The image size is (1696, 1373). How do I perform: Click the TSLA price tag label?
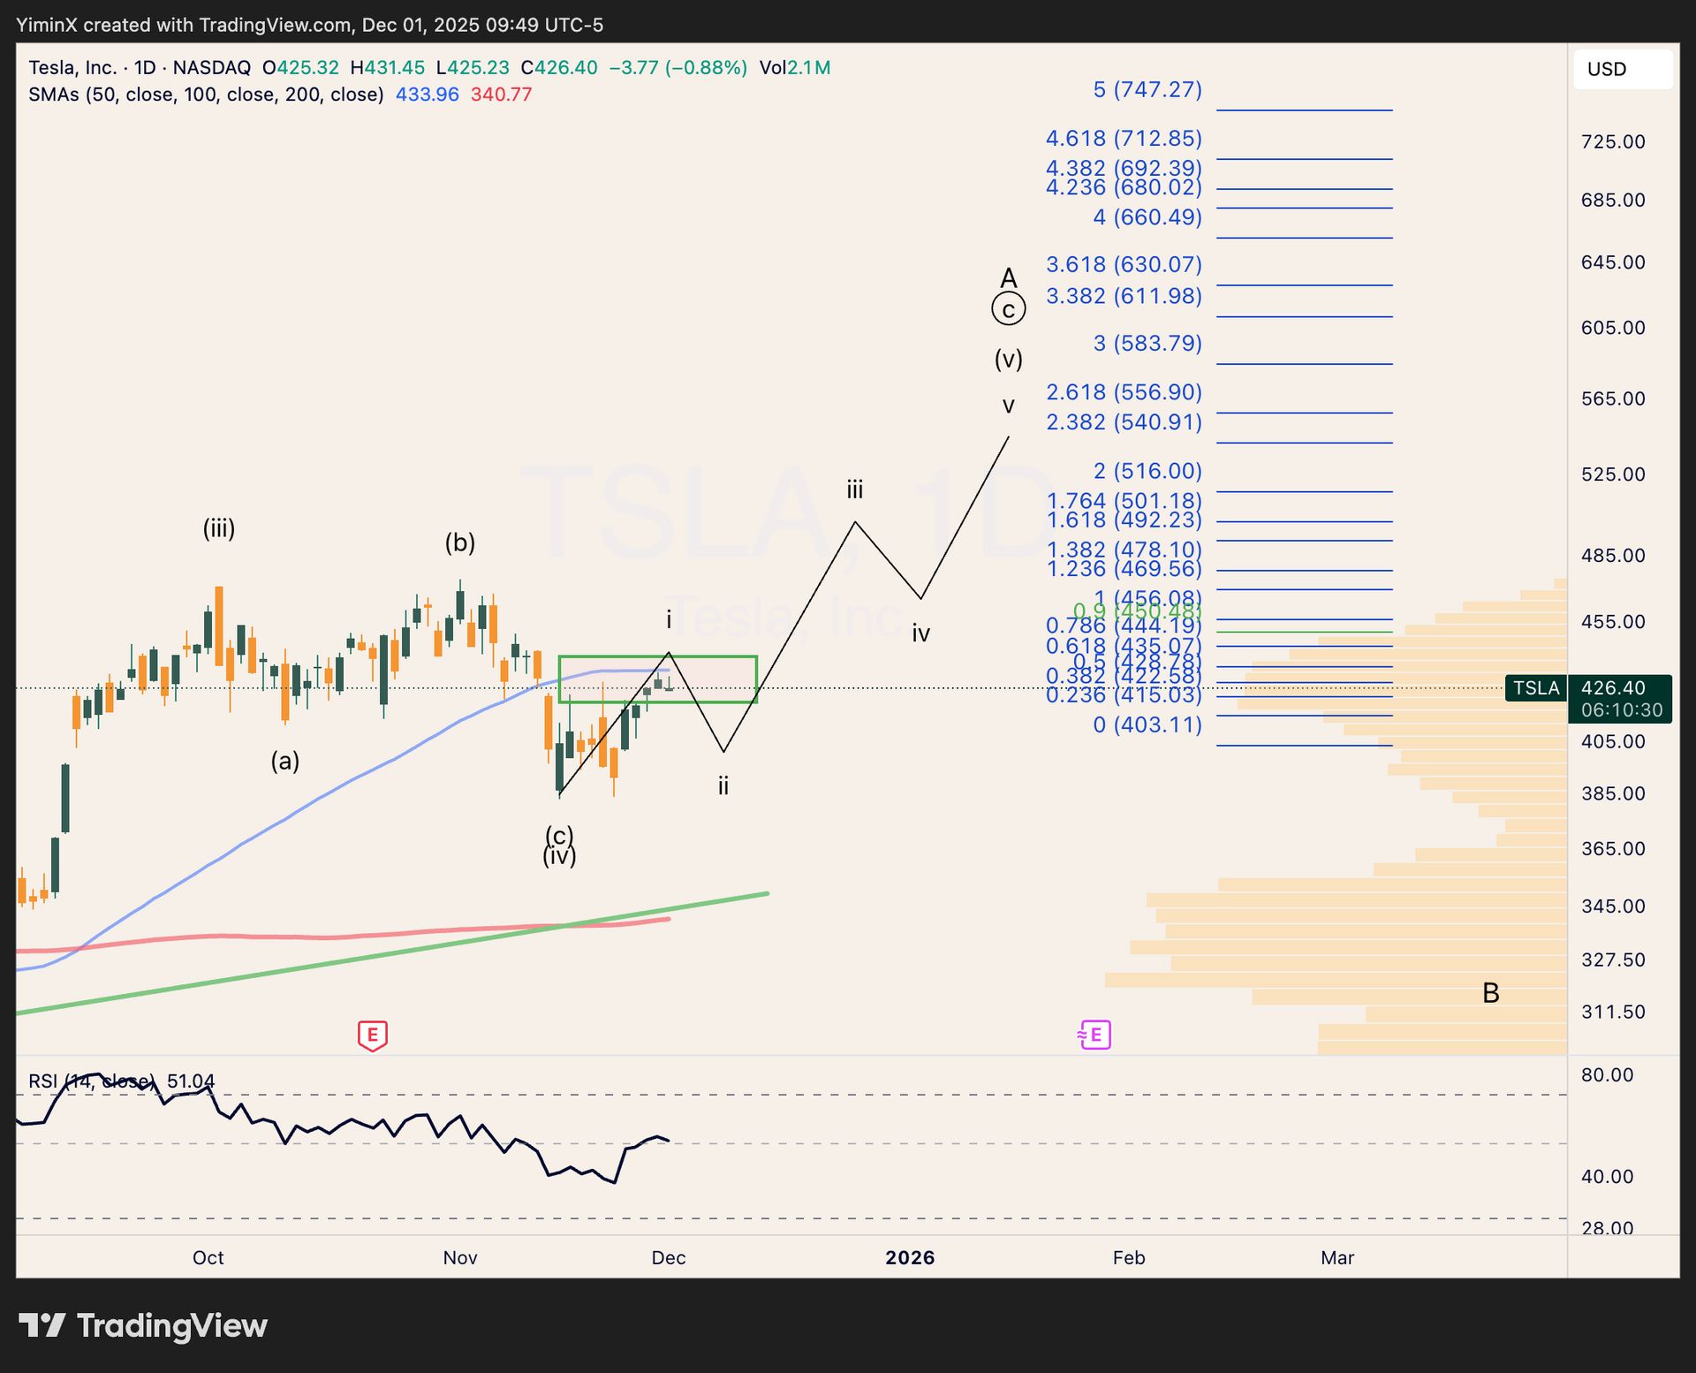pyautogui.click(x=1535, y=688)
